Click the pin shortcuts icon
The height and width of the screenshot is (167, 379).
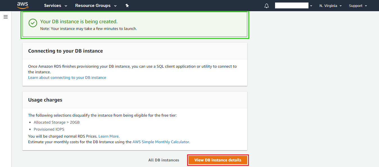(x=127, y=6)
